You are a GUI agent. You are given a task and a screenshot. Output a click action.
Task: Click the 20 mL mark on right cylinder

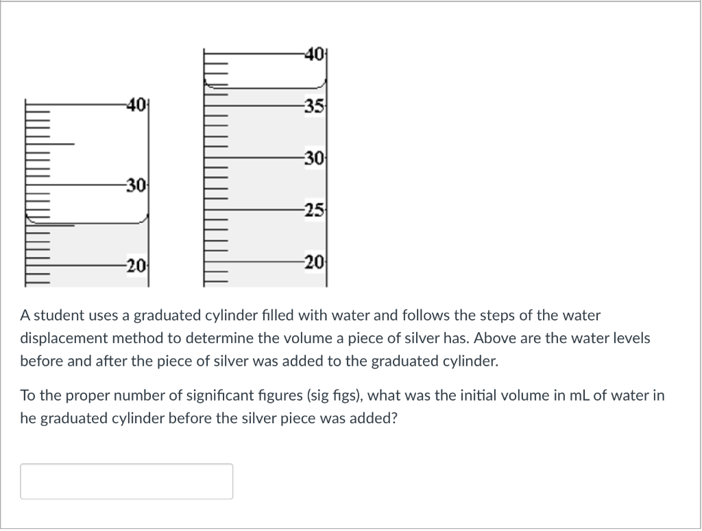[315, 262]
